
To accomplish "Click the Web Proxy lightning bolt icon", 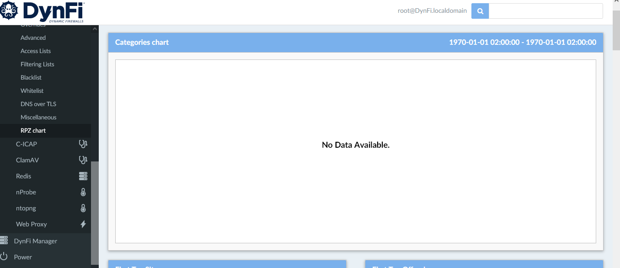I will pyautogui.click(x=83, y=224).
